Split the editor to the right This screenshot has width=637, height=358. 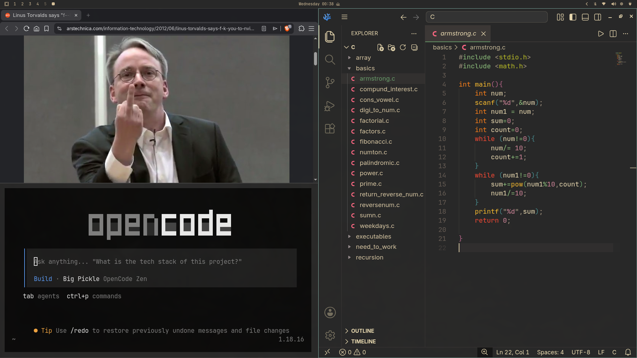pyautogui.click(x=613, y=34)
